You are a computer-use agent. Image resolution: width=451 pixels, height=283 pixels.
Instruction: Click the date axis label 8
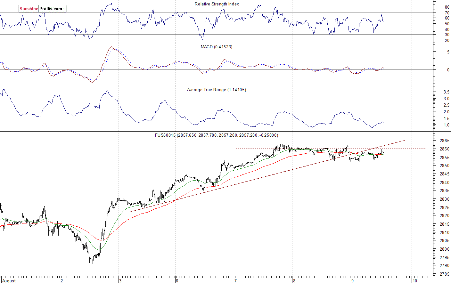(294, 281)
